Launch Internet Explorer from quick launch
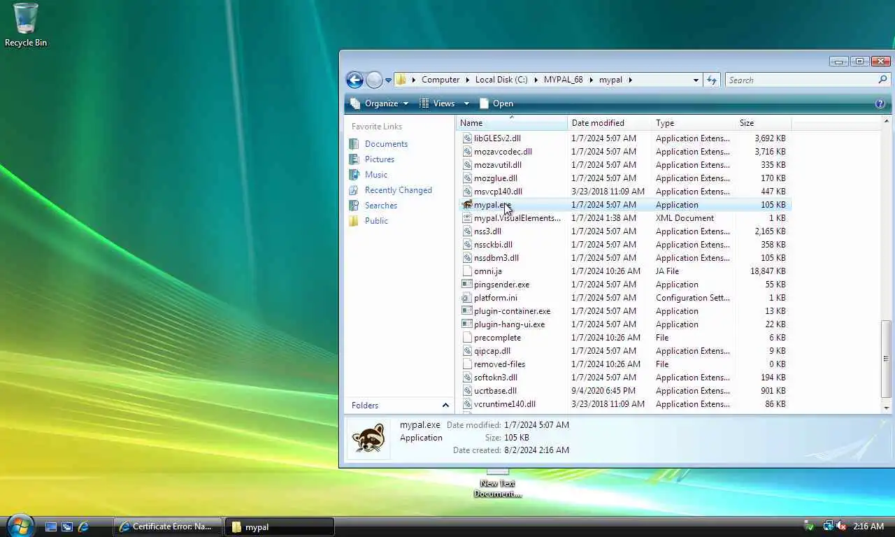The width and height of the screenshot is (895, 537). [x=83, y=527]
